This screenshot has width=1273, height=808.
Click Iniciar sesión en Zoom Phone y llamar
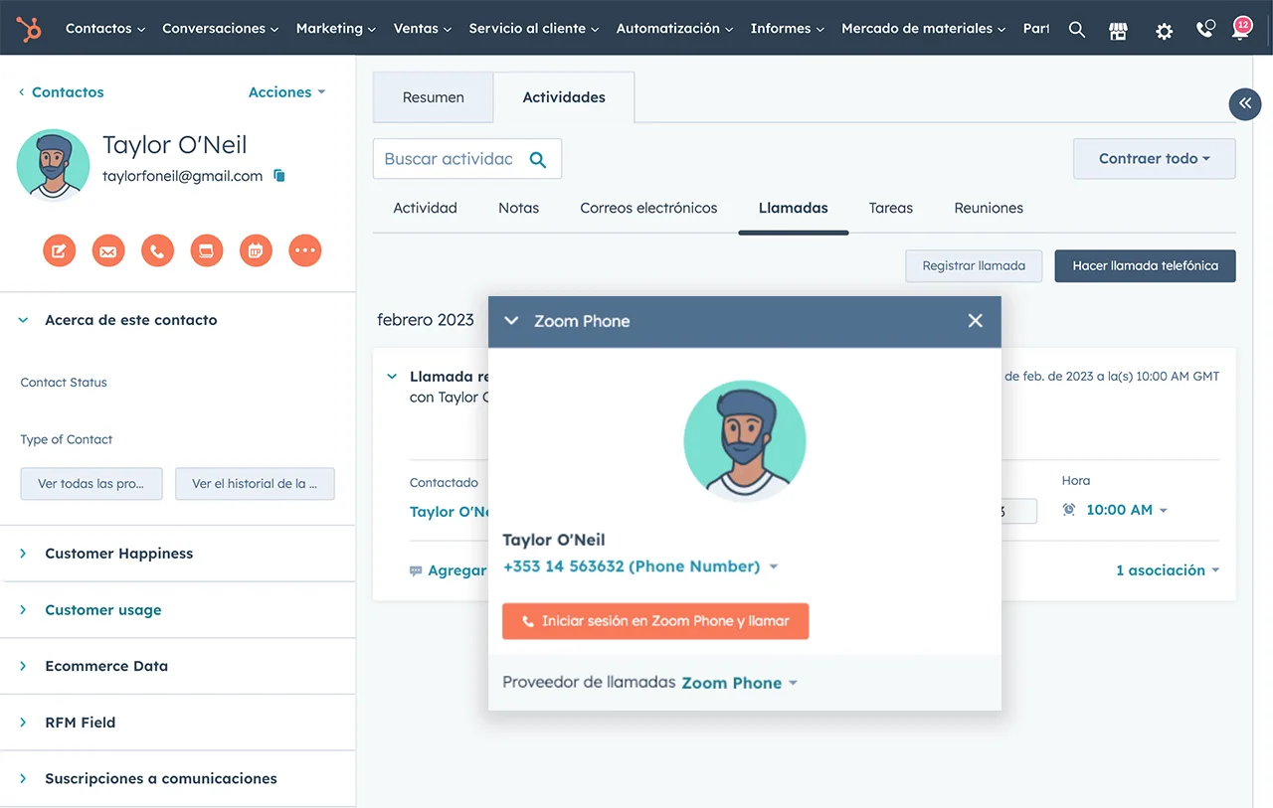pos(655,621)
